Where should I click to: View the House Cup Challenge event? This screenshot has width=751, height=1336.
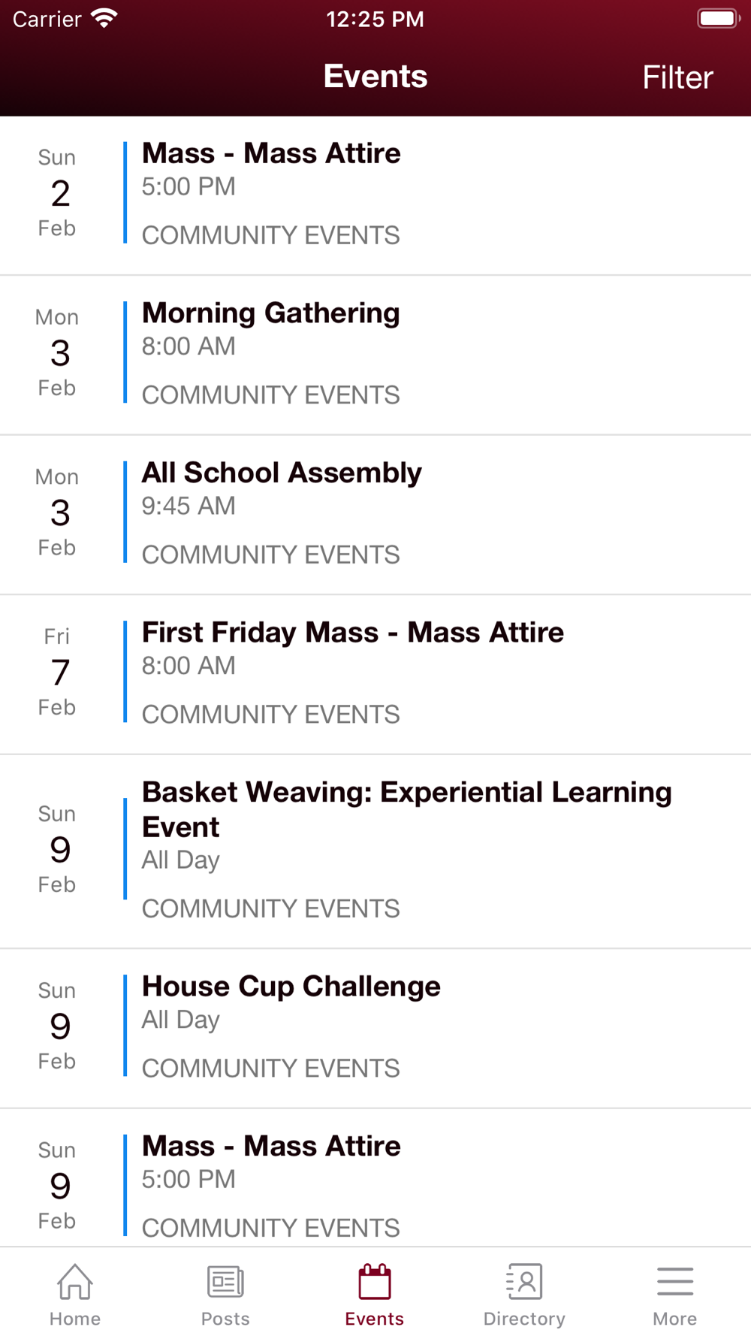pyautogui.click(x=375, y=1029)
